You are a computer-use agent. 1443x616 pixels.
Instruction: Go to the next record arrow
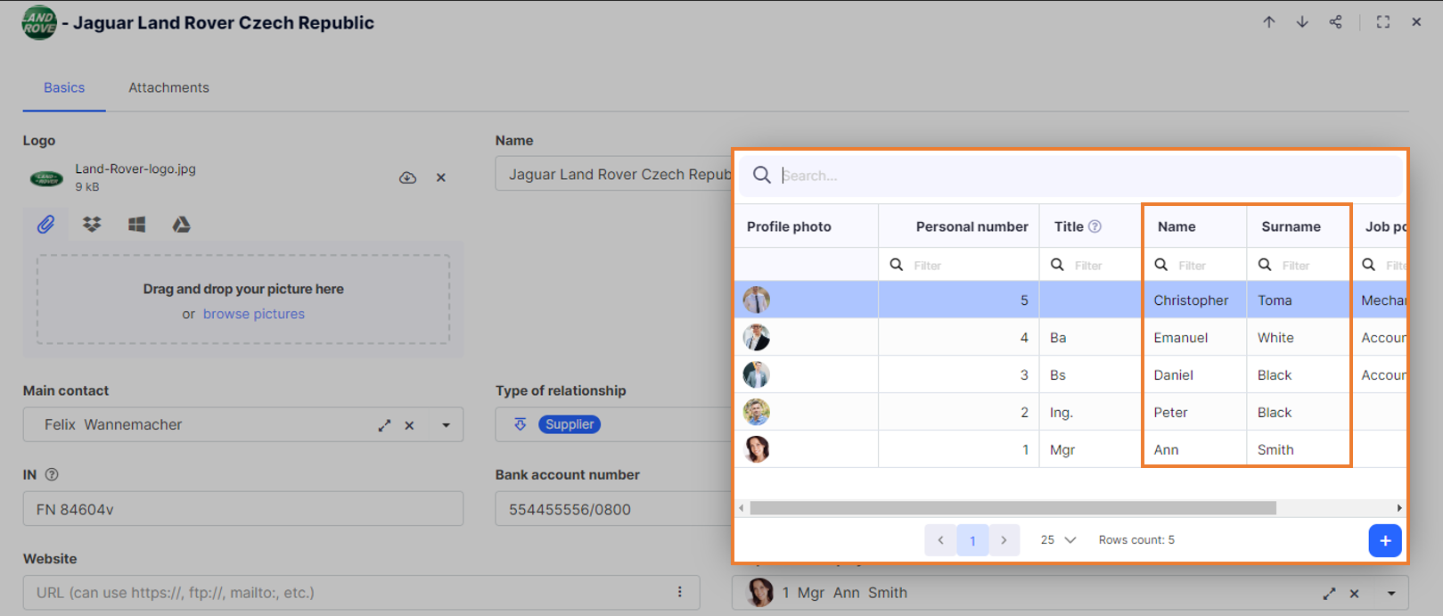coord(1302,22)
